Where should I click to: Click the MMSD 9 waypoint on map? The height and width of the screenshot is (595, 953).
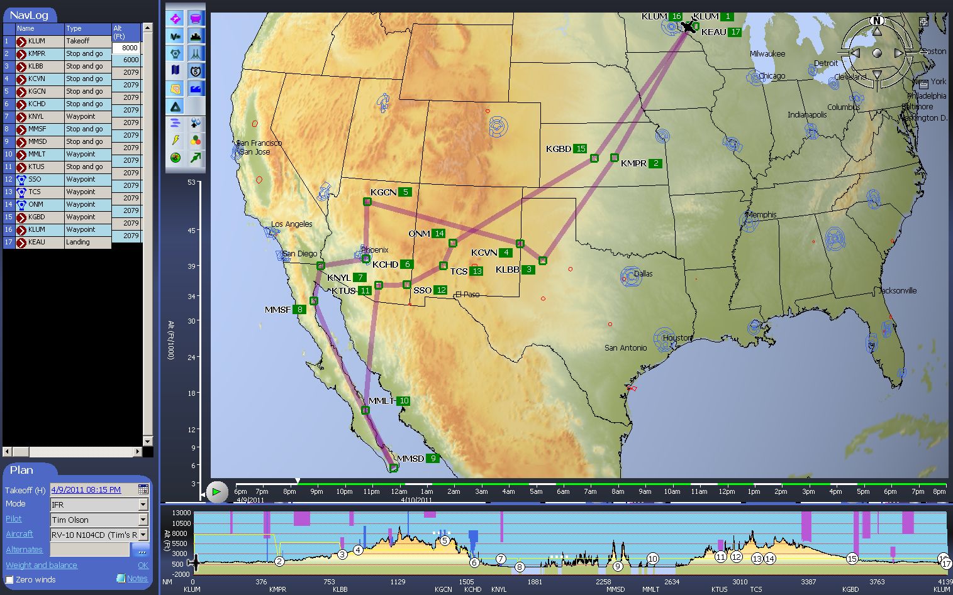[x=394, y=467]
